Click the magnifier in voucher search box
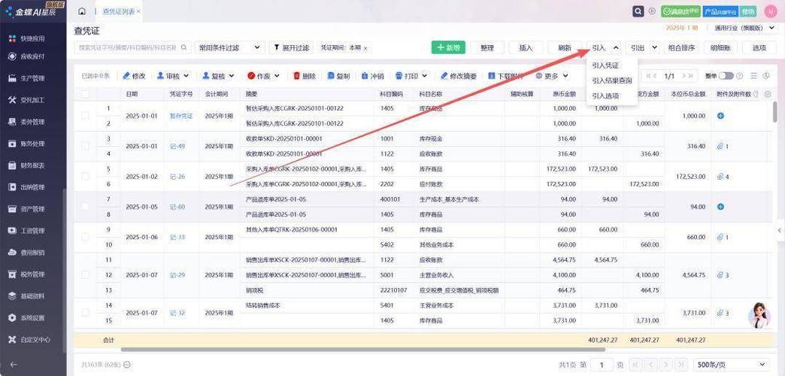The height and width of the screenshot is (376, 785). coord(183,47)
